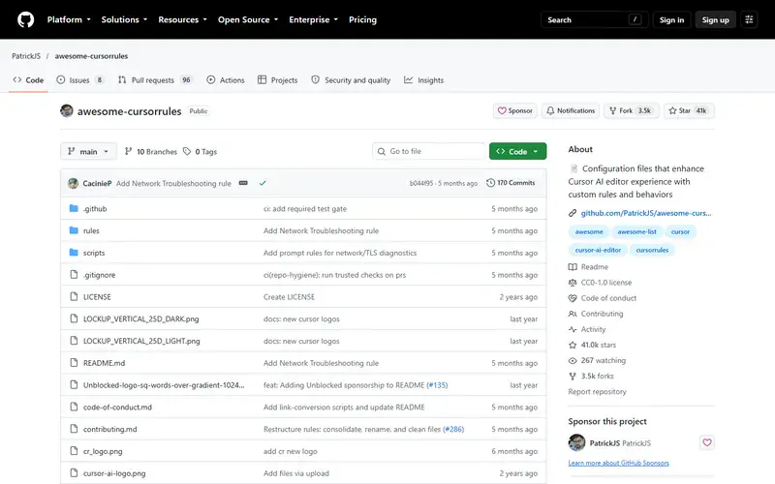This screenshot has width=775, height=484.
Task: Click the Sponsor heart button
Action: (514, 110)
